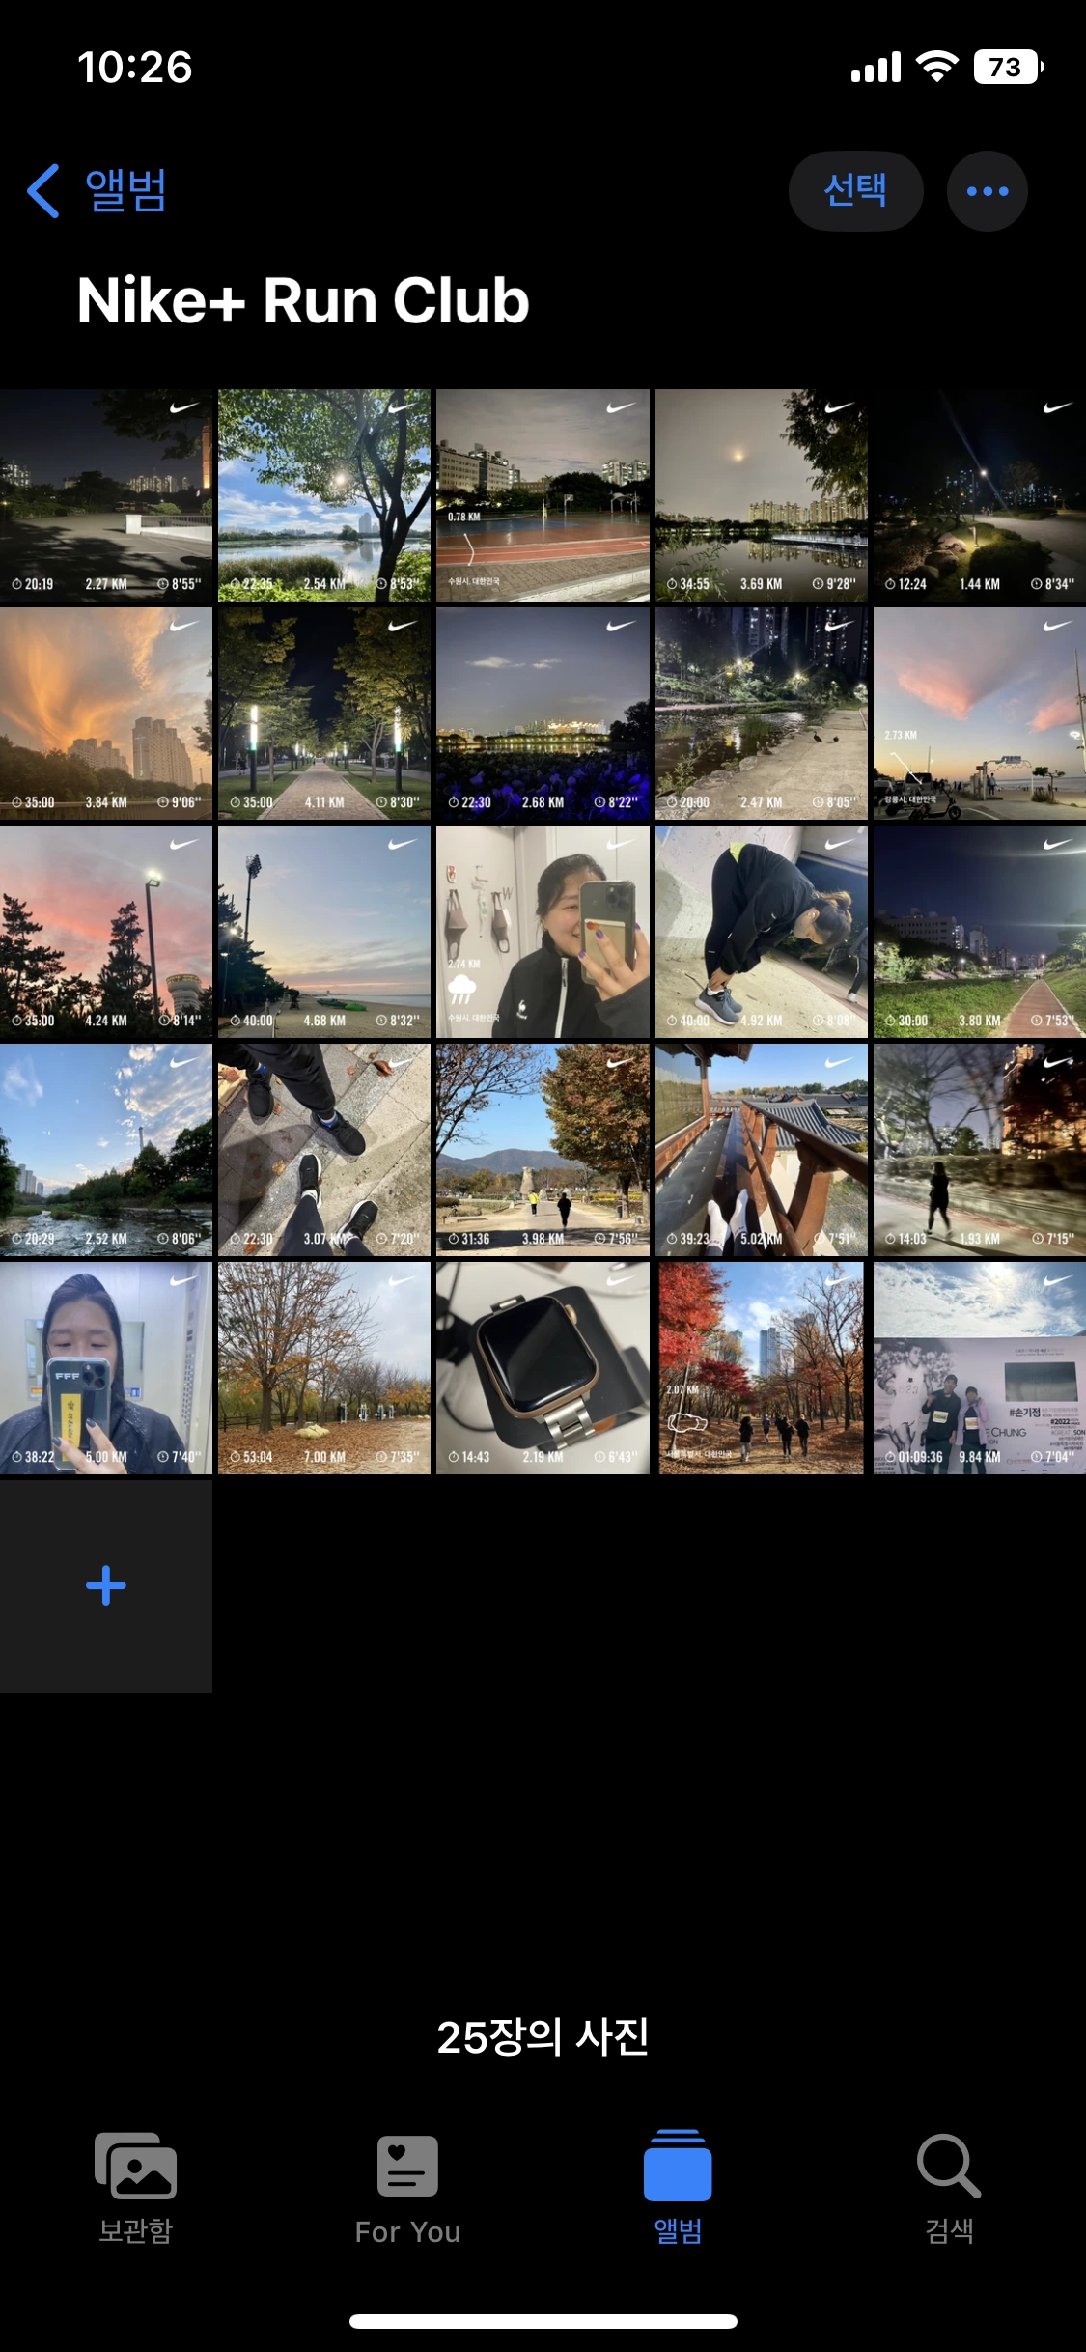Open the 9.84 KM race finish photo
The image size is (1086, 2352).
coord(980,1368)
